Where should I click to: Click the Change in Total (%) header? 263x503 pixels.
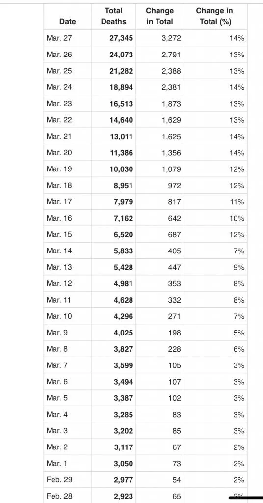click(215, 16)
